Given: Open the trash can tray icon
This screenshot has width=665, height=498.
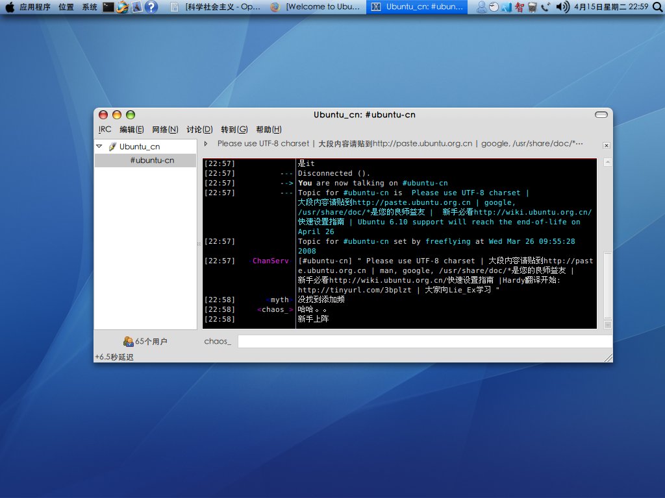Looking at the screenshot, I should [x=533, y=6].
